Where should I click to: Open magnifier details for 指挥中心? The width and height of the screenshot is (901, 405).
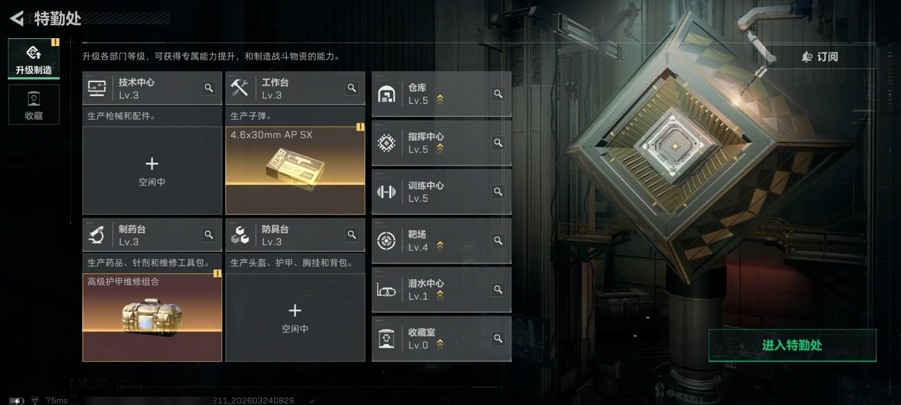point(498,143)
